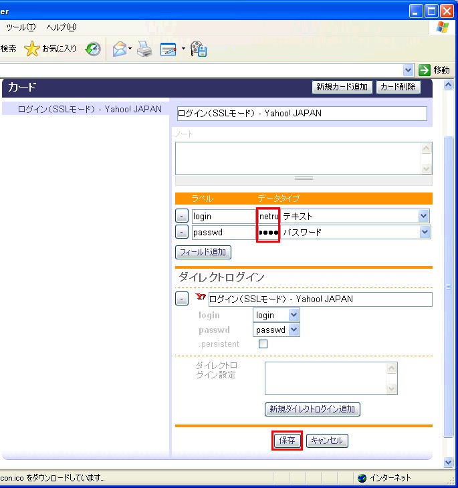Click the キャンセル button
Image resolution: width=458 pixels, height=488 pixels.
(x=327, y=441)
